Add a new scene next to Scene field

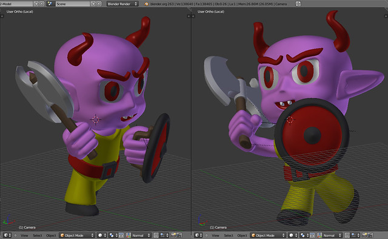pos(93,4)
